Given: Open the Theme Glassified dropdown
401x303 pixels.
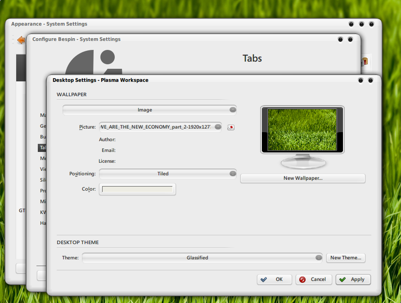Looking at the screenshot, I should (x=202, y=258).
